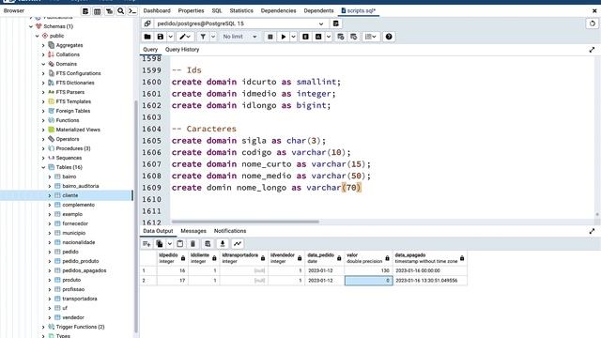The image size is (601, 338).
Task: Open the execute options dropdown arrow
Action: (x=293, y=37)
